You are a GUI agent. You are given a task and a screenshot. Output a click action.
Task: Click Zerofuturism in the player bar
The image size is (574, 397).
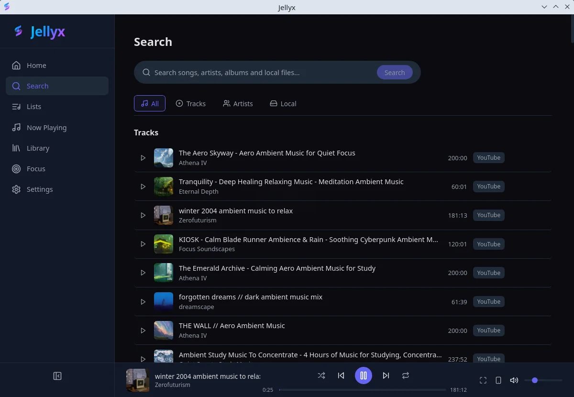tap(173, 385)
